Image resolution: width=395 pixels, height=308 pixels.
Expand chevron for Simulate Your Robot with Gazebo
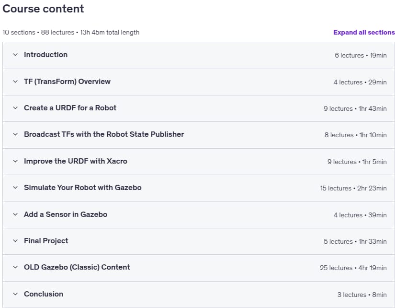tap(15, 187)
